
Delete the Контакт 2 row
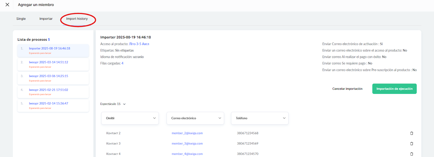[x=411, y=133]
